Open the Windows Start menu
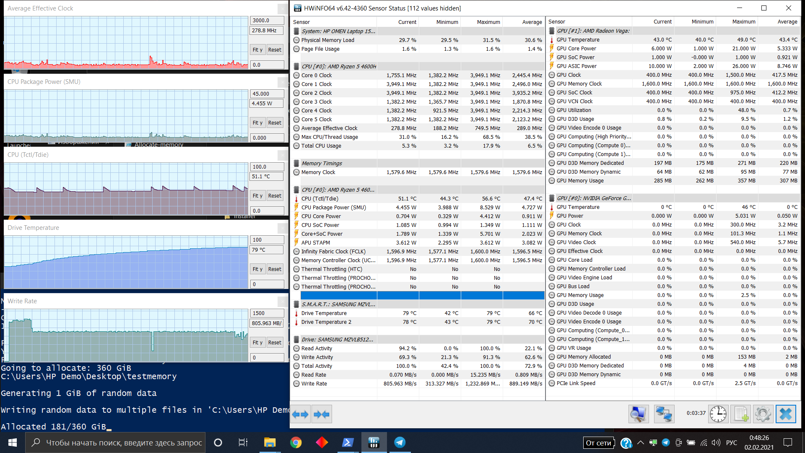Image resolution: width=805 pixels, height=453 pixels. tap(13, 443)
